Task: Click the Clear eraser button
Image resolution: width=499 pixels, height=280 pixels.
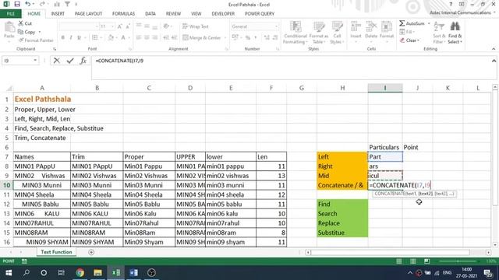Action: 409,40
